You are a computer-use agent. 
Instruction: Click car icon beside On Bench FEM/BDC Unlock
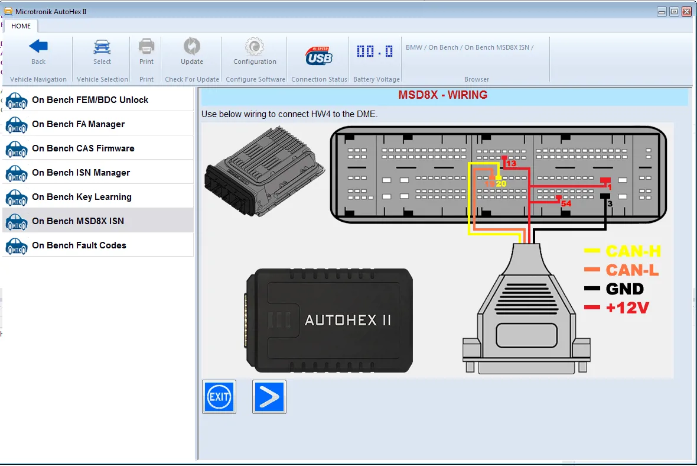point(17,101)
